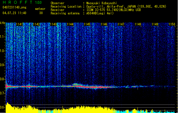Click the 1148 time marker
This screenshot has height=113, width=178.
click(138, 24)
